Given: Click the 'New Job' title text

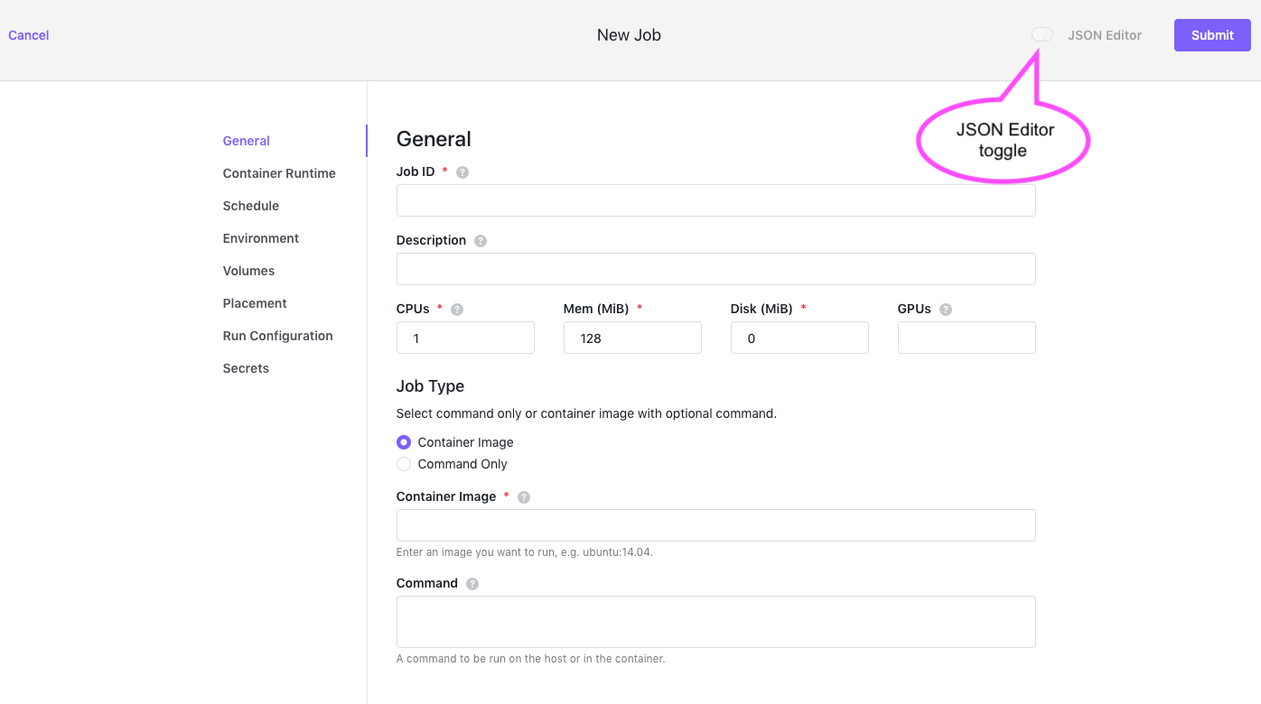Looking at the screenshot, I should tap(629, 35).
